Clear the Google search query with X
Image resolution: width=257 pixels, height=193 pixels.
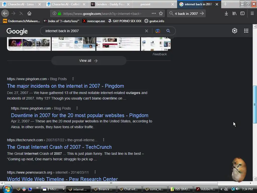click(x=147, y=31)
